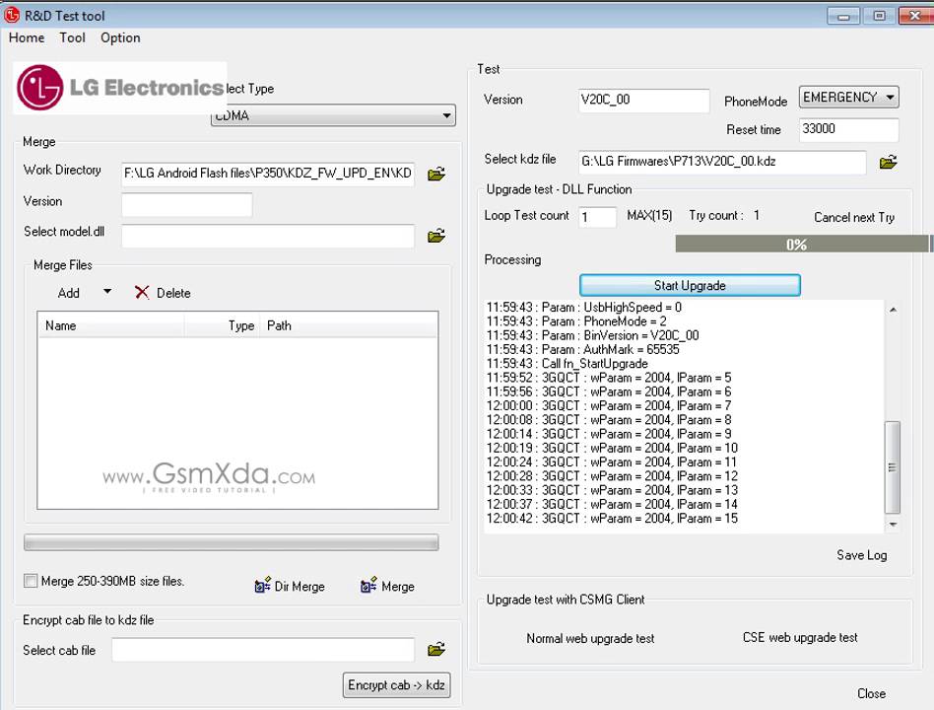The image size is (934, 710).
Task: Browse for model.dll file icon
Action: [x=436, y=236]
